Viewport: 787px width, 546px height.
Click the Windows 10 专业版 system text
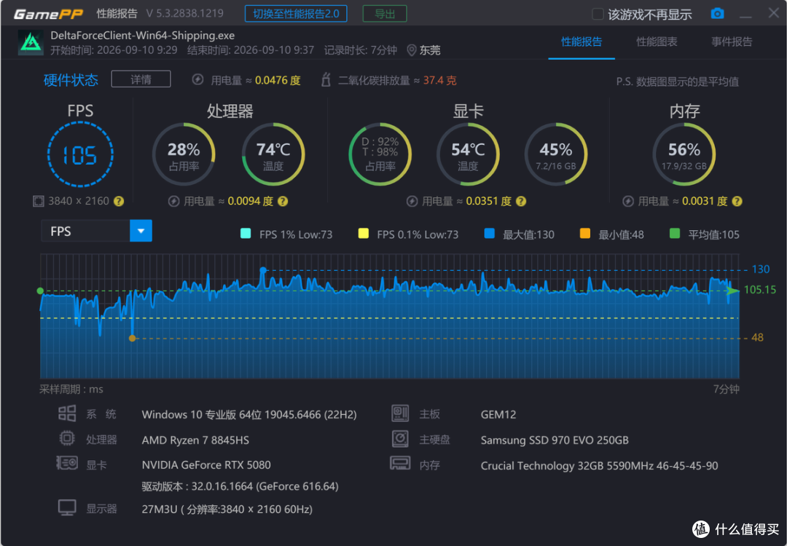[x=249, y=415]
